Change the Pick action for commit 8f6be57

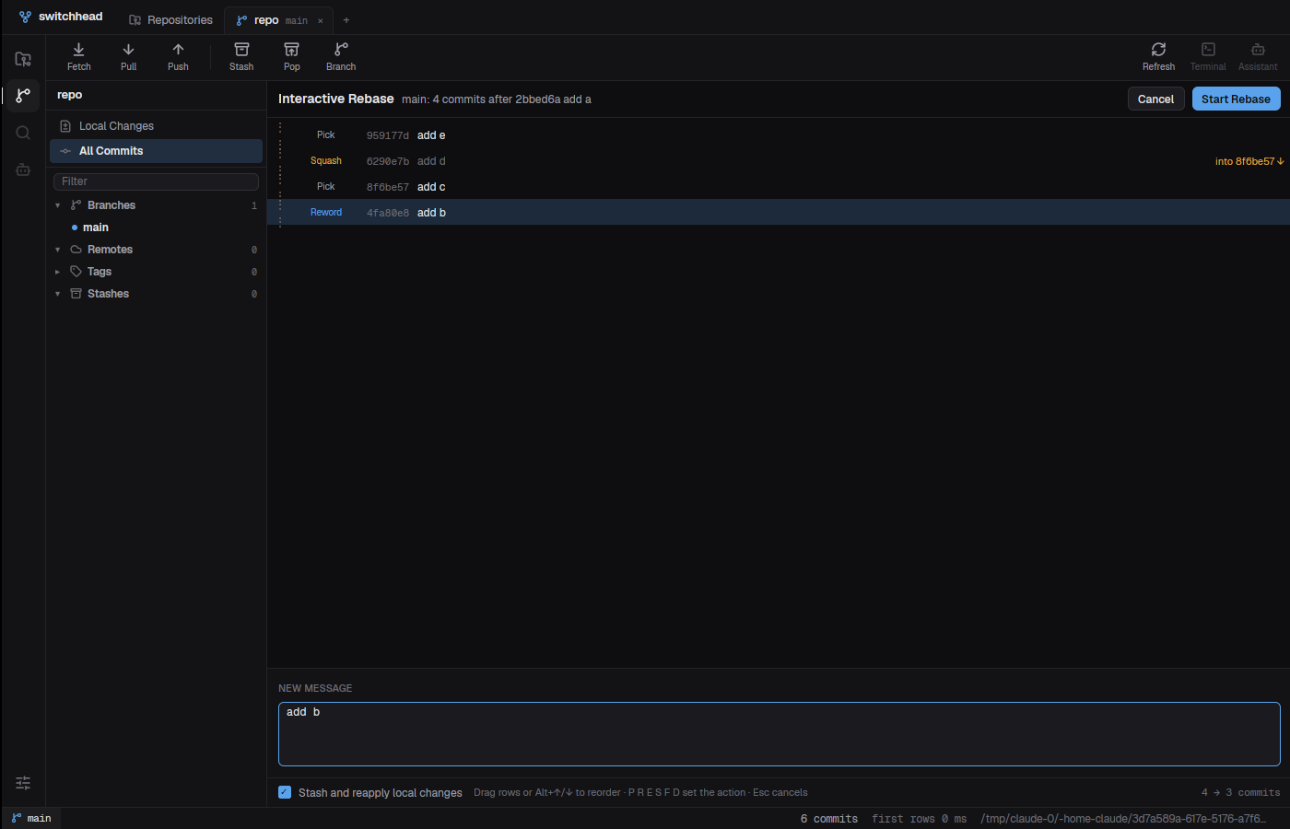(326, 186)
